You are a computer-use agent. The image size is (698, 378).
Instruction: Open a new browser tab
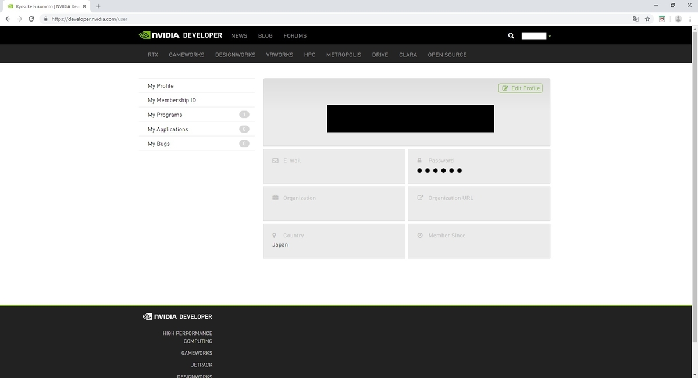click(x=98, y=6)
